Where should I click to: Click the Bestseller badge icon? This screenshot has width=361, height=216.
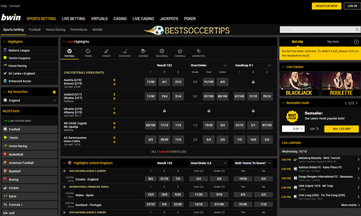point(292,117)
